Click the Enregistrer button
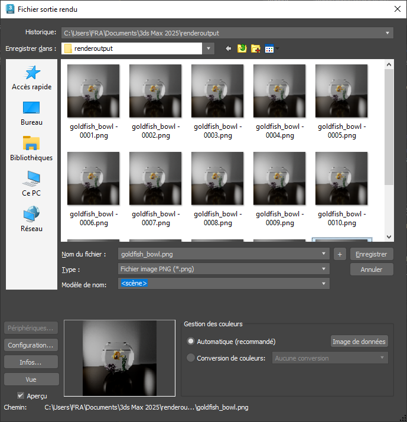Image resolution: width=407 pixels, height=422 pixels. point(372,254)
